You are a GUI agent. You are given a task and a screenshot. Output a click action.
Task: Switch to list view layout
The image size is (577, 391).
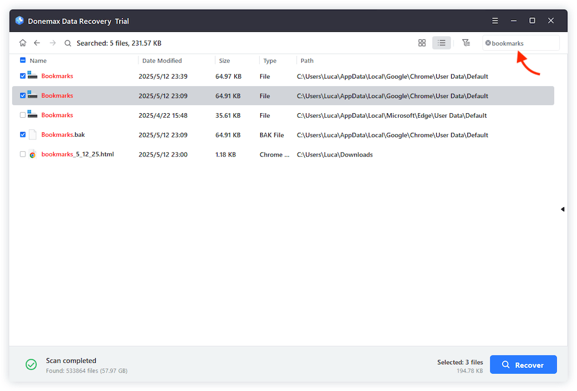pyautogui.click(x=441, y=43)
